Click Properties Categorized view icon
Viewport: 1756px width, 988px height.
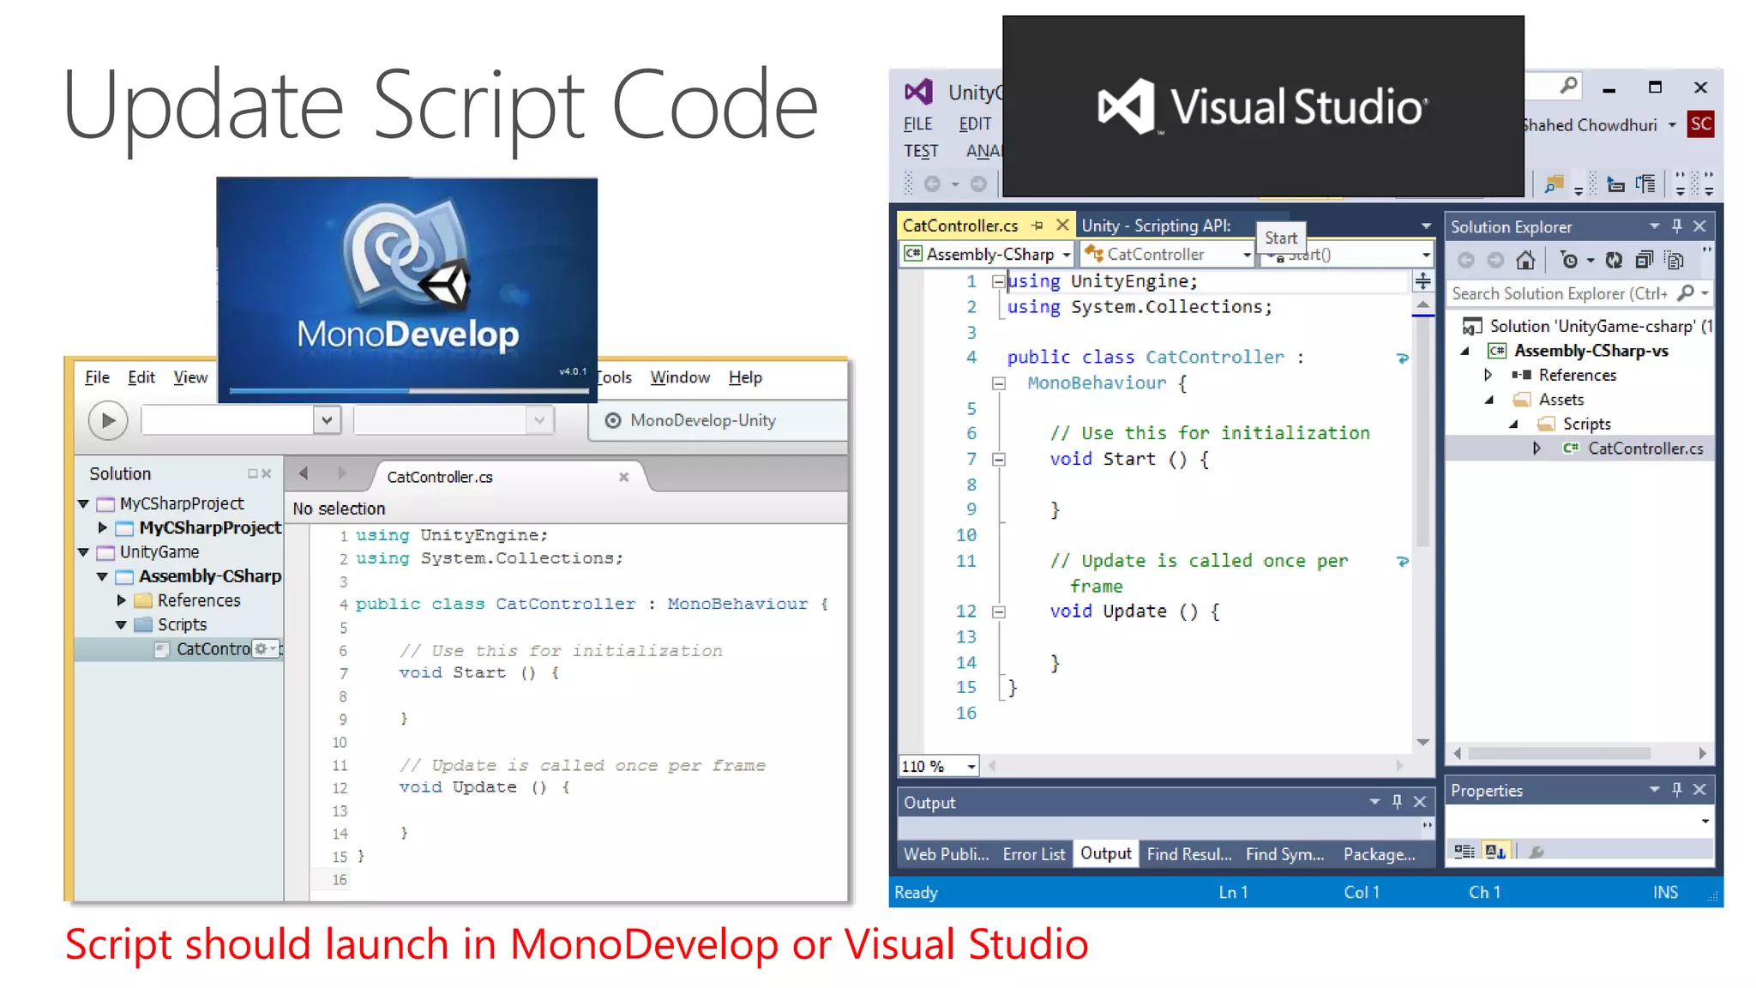point(1464,852)
